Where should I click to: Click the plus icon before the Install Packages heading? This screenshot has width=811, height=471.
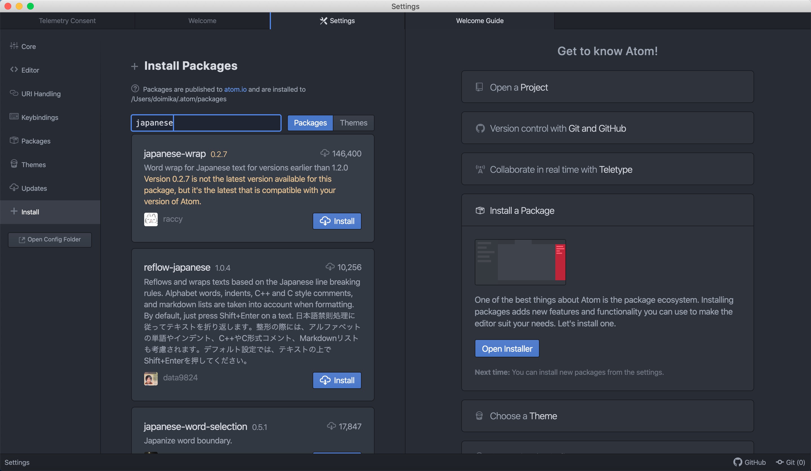click(x=135, y=67)
